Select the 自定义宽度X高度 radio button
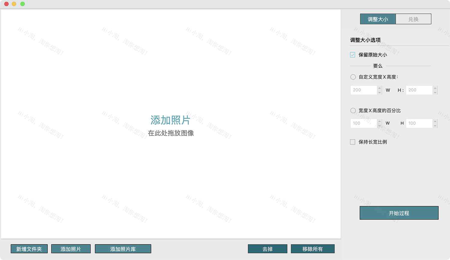Screen dimensions: 450x260 point(353,77)
